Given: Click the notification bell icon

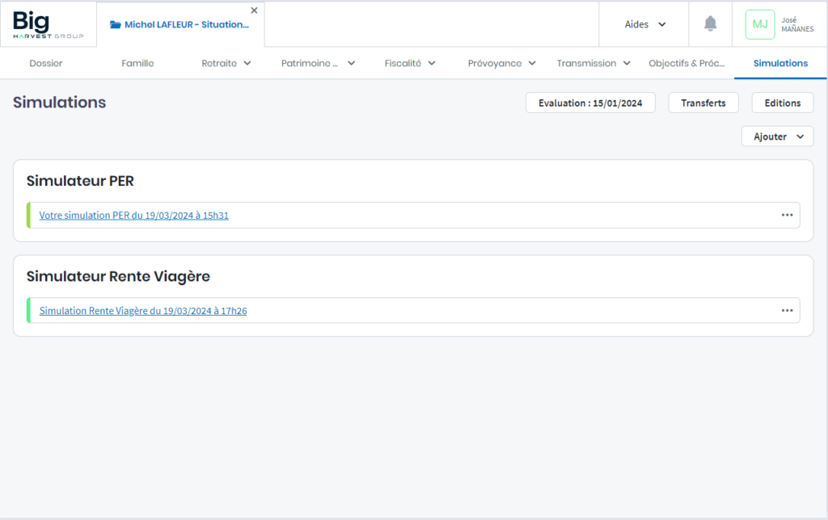Looking at the screenshot, I should tap(710, 24).
